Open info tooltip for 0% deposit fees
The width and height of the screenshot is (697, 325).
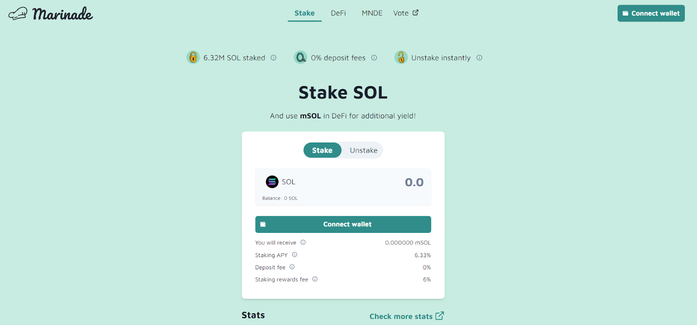point(374,58)
